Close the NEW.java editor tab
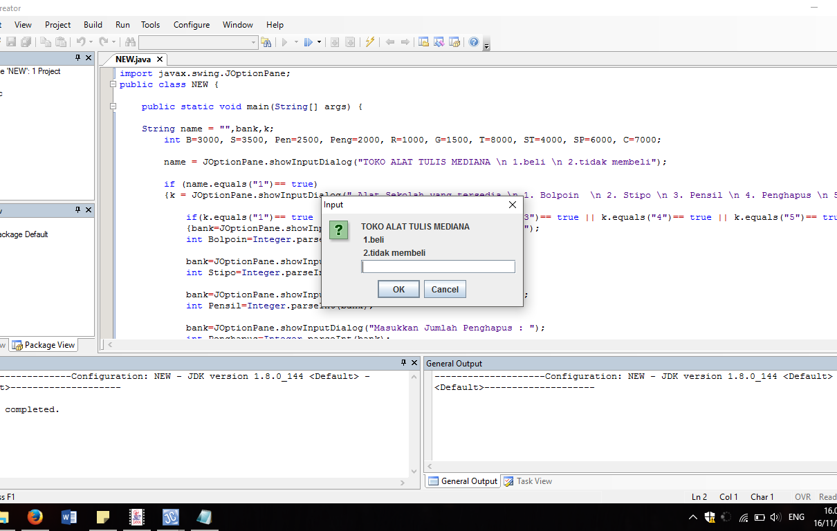Image resolution: width=837 pixels, height=531 pixels. (160, 59)
